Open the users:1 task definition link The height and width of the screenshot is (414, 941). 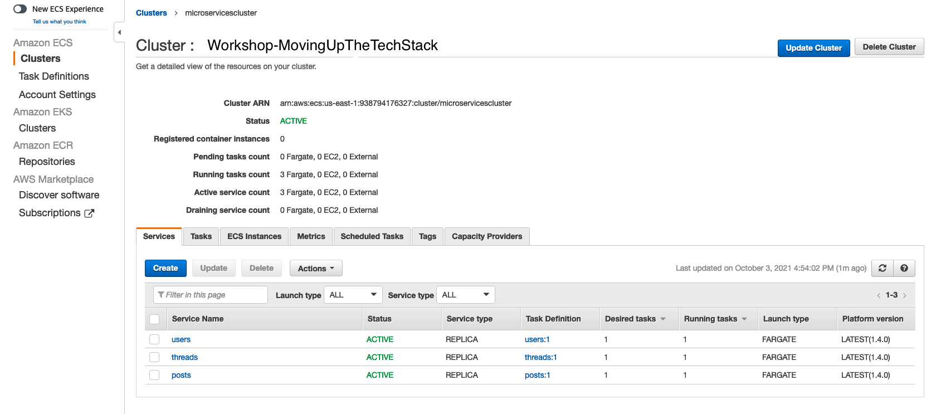537,339
